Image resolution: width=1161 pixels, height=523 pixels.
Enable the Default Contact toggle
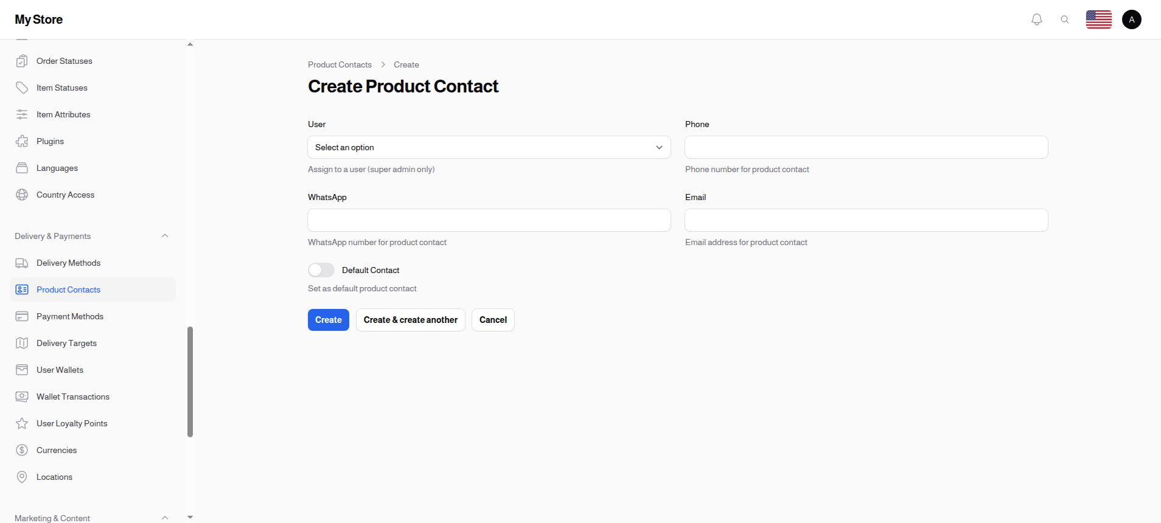click(x=321, y=269)
